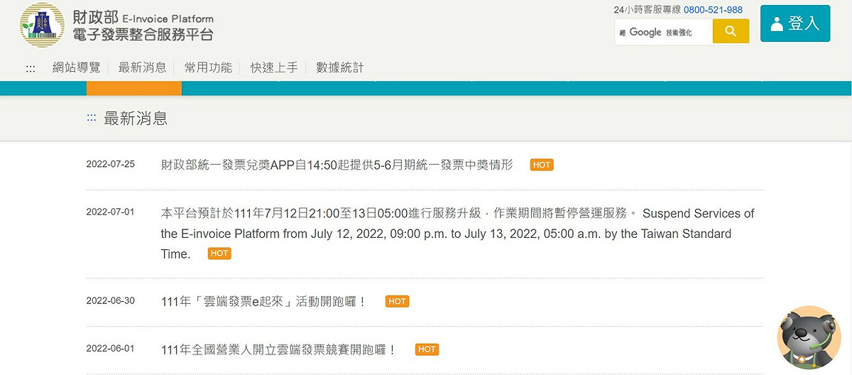Click the HOT badge on 雲端發票e起來 news
This screenshot has width=852, height=375.
(398, 301)
